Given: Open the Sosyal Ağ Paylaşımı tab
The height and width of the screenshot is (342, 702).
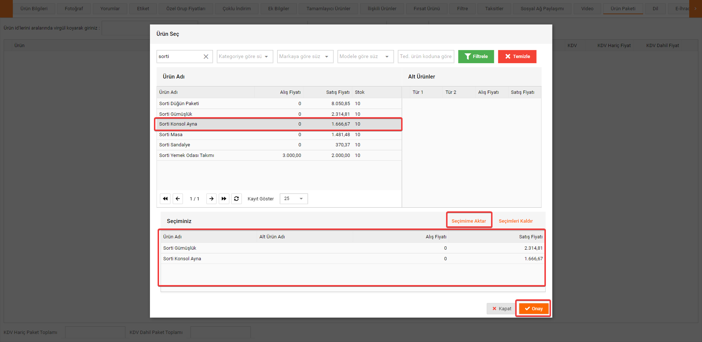Looking at the screenshot, I should pyautogui.click(x=542, y=8).
